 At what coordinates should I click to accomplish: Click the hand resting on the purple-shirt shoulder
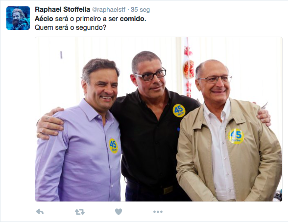click(50, 123)
